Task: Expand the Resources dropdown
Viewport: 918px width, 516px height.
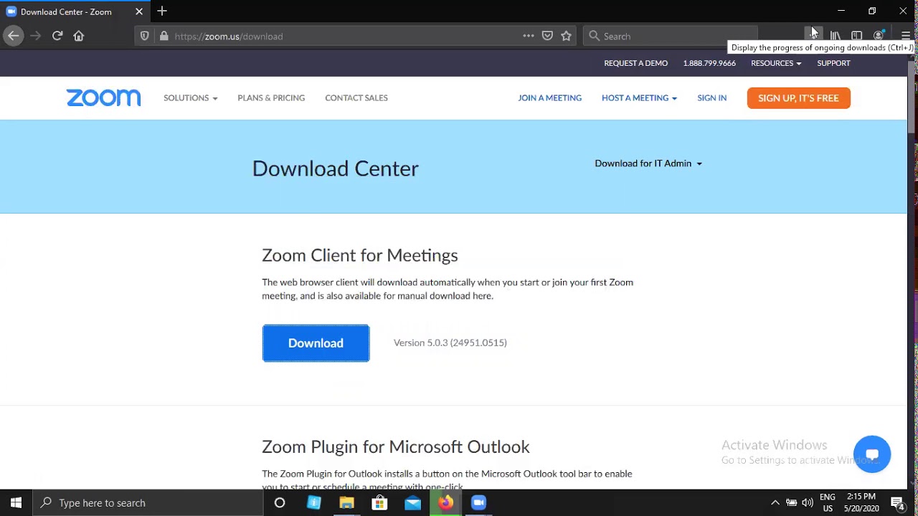Action: point(776,63)
